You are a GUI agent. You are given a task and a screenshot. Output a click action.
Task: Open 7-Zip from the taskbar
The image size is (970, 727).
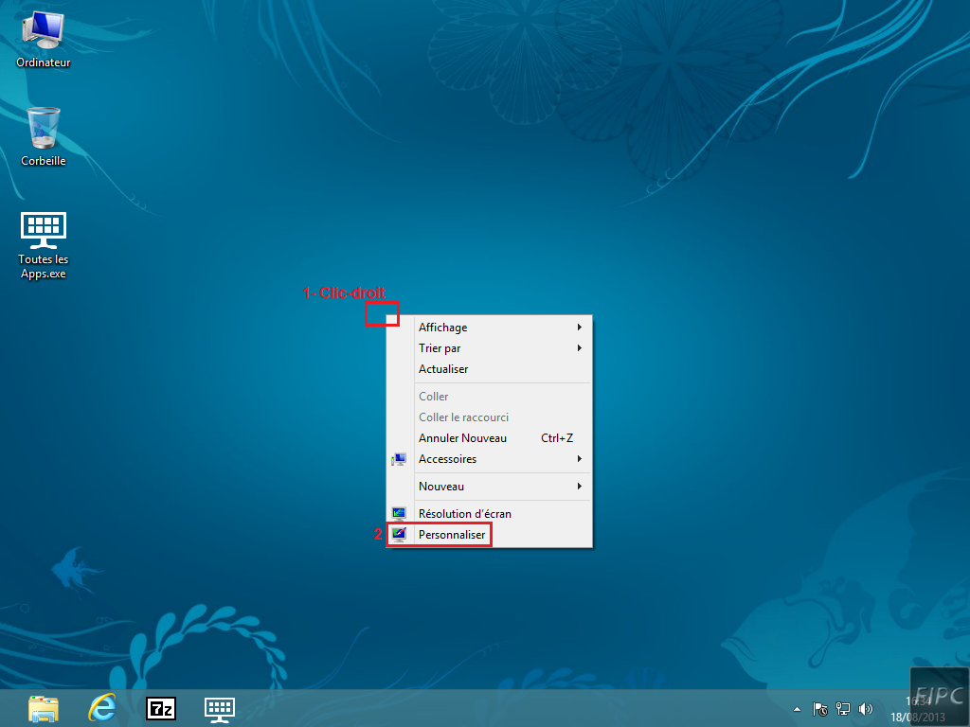point(161,708)
